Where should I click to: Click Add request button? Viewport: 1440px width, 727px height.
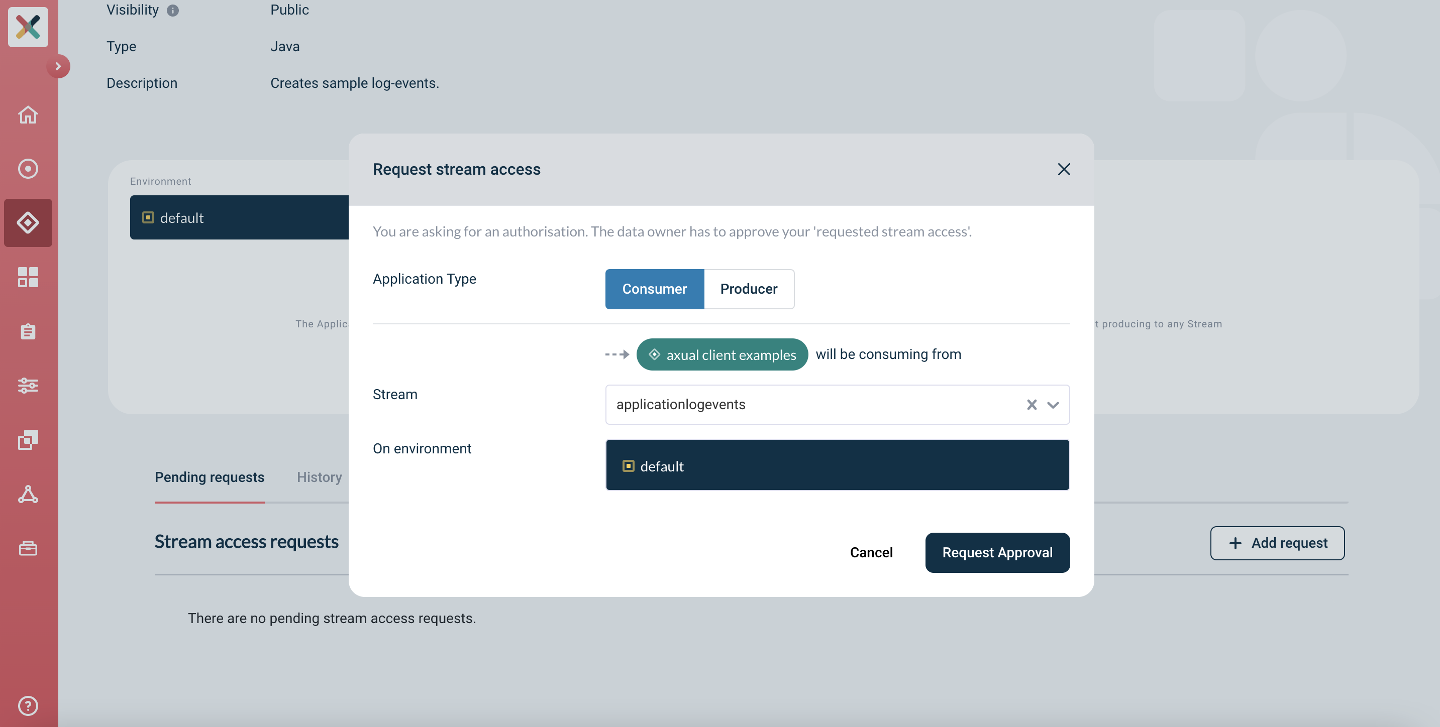pos(1277,543)
